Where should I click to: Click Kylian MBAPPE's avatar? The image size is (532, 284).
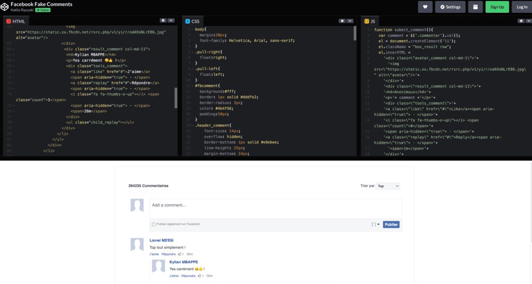[158, 266]
